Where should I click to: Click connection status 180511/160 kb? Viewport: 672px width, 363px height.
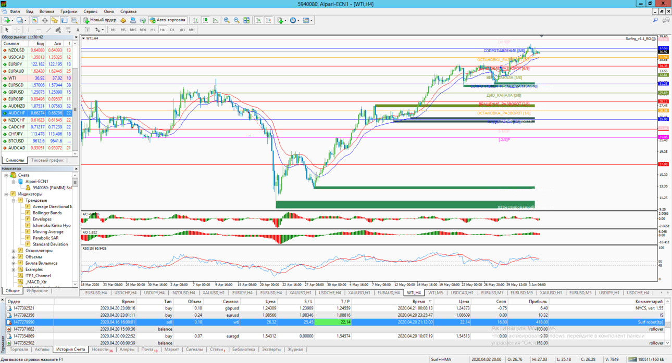(x=646, y=359)
